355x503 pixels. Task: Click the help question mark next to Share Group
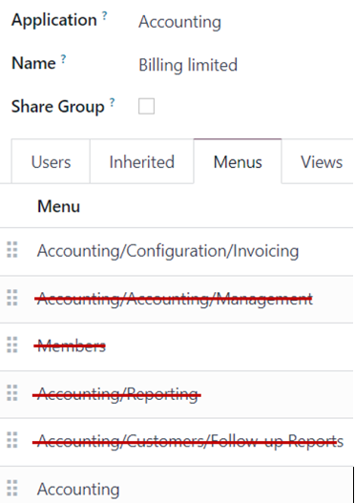(x=112, y=102)
